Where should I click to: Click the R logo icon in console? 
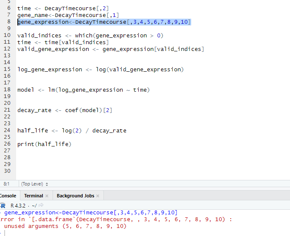point(3,205)
